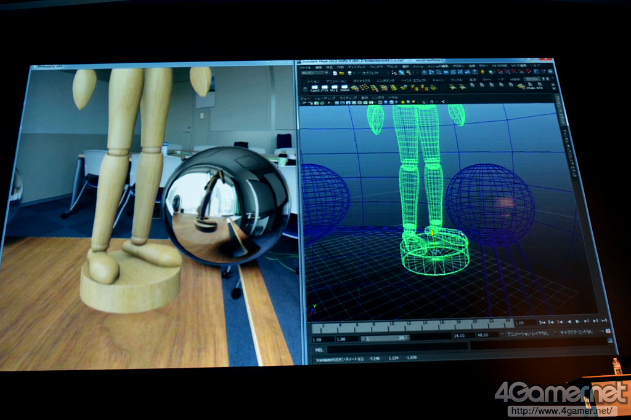Open the animation layer dropdown
Screen dimensions: 631x420
tap(526, 333)
